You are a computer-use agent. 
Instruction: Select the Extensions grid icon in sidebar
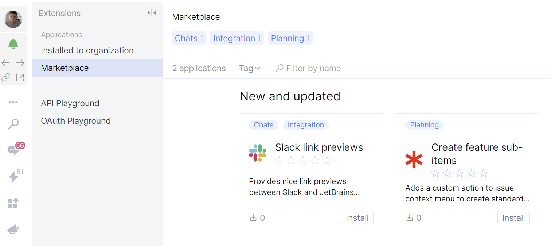[x=13, y=203]
